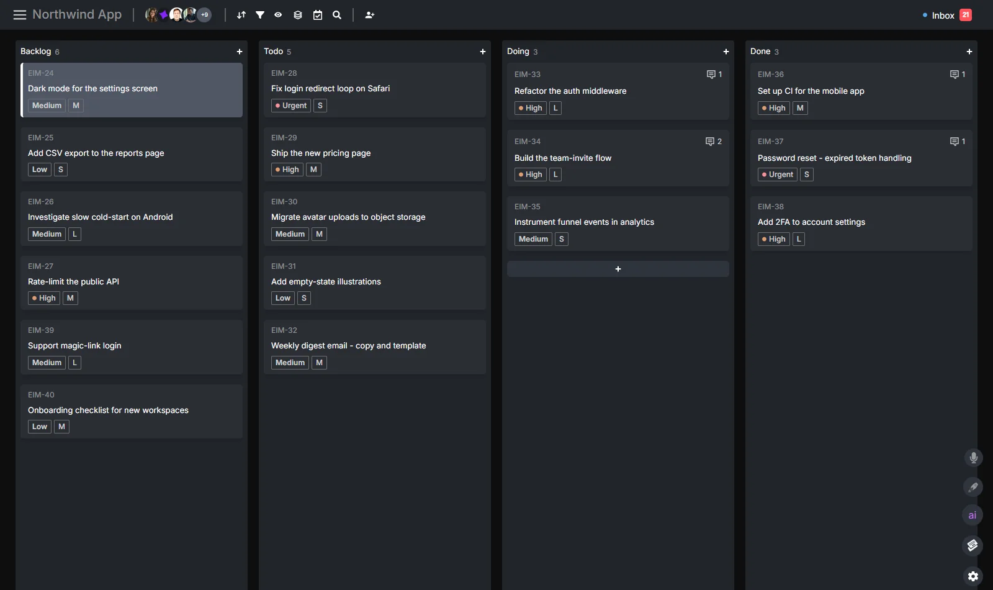Open Refactor the auth middleware card
993x590 pixels.
[x=618, y=91]
